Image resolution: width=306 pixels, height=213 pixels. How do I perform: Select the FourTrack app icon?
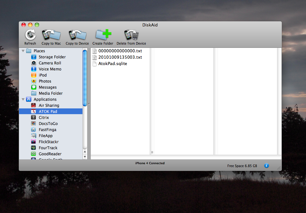(33, 148)
